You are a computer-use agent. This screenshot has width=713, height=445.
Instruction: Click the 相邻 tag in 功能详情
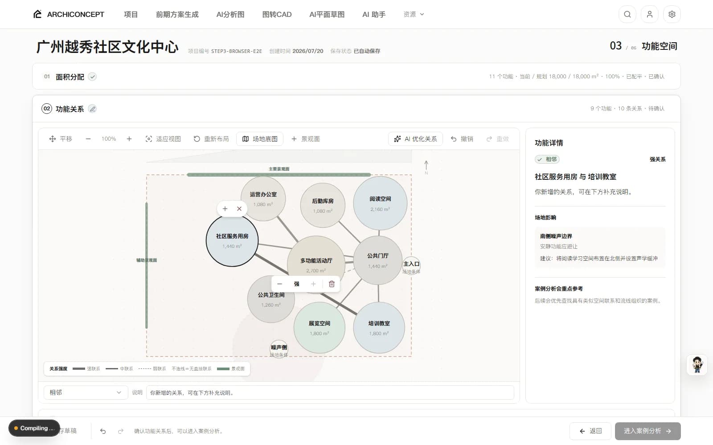tap(547, 159)
